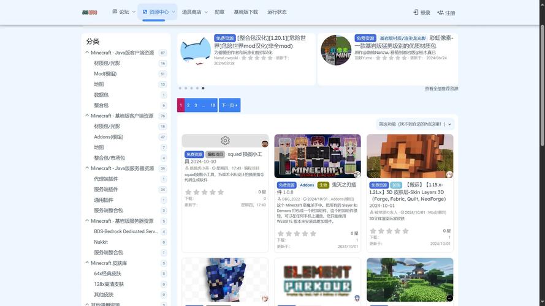Viewport: 545px width, 306px height.
Task: Go to page 2
Action: coord(188,105)
